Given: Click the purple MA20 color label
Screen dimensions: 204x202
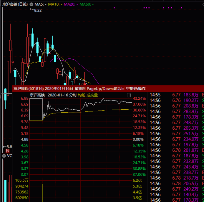Looking at the screenshot, I should point(70,4).
